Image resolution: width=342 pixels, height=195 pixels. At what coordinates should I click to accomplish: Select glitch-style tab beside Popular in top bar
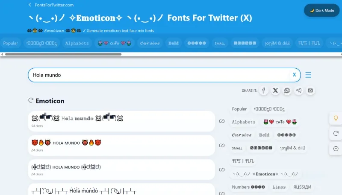tap(41, 43)
